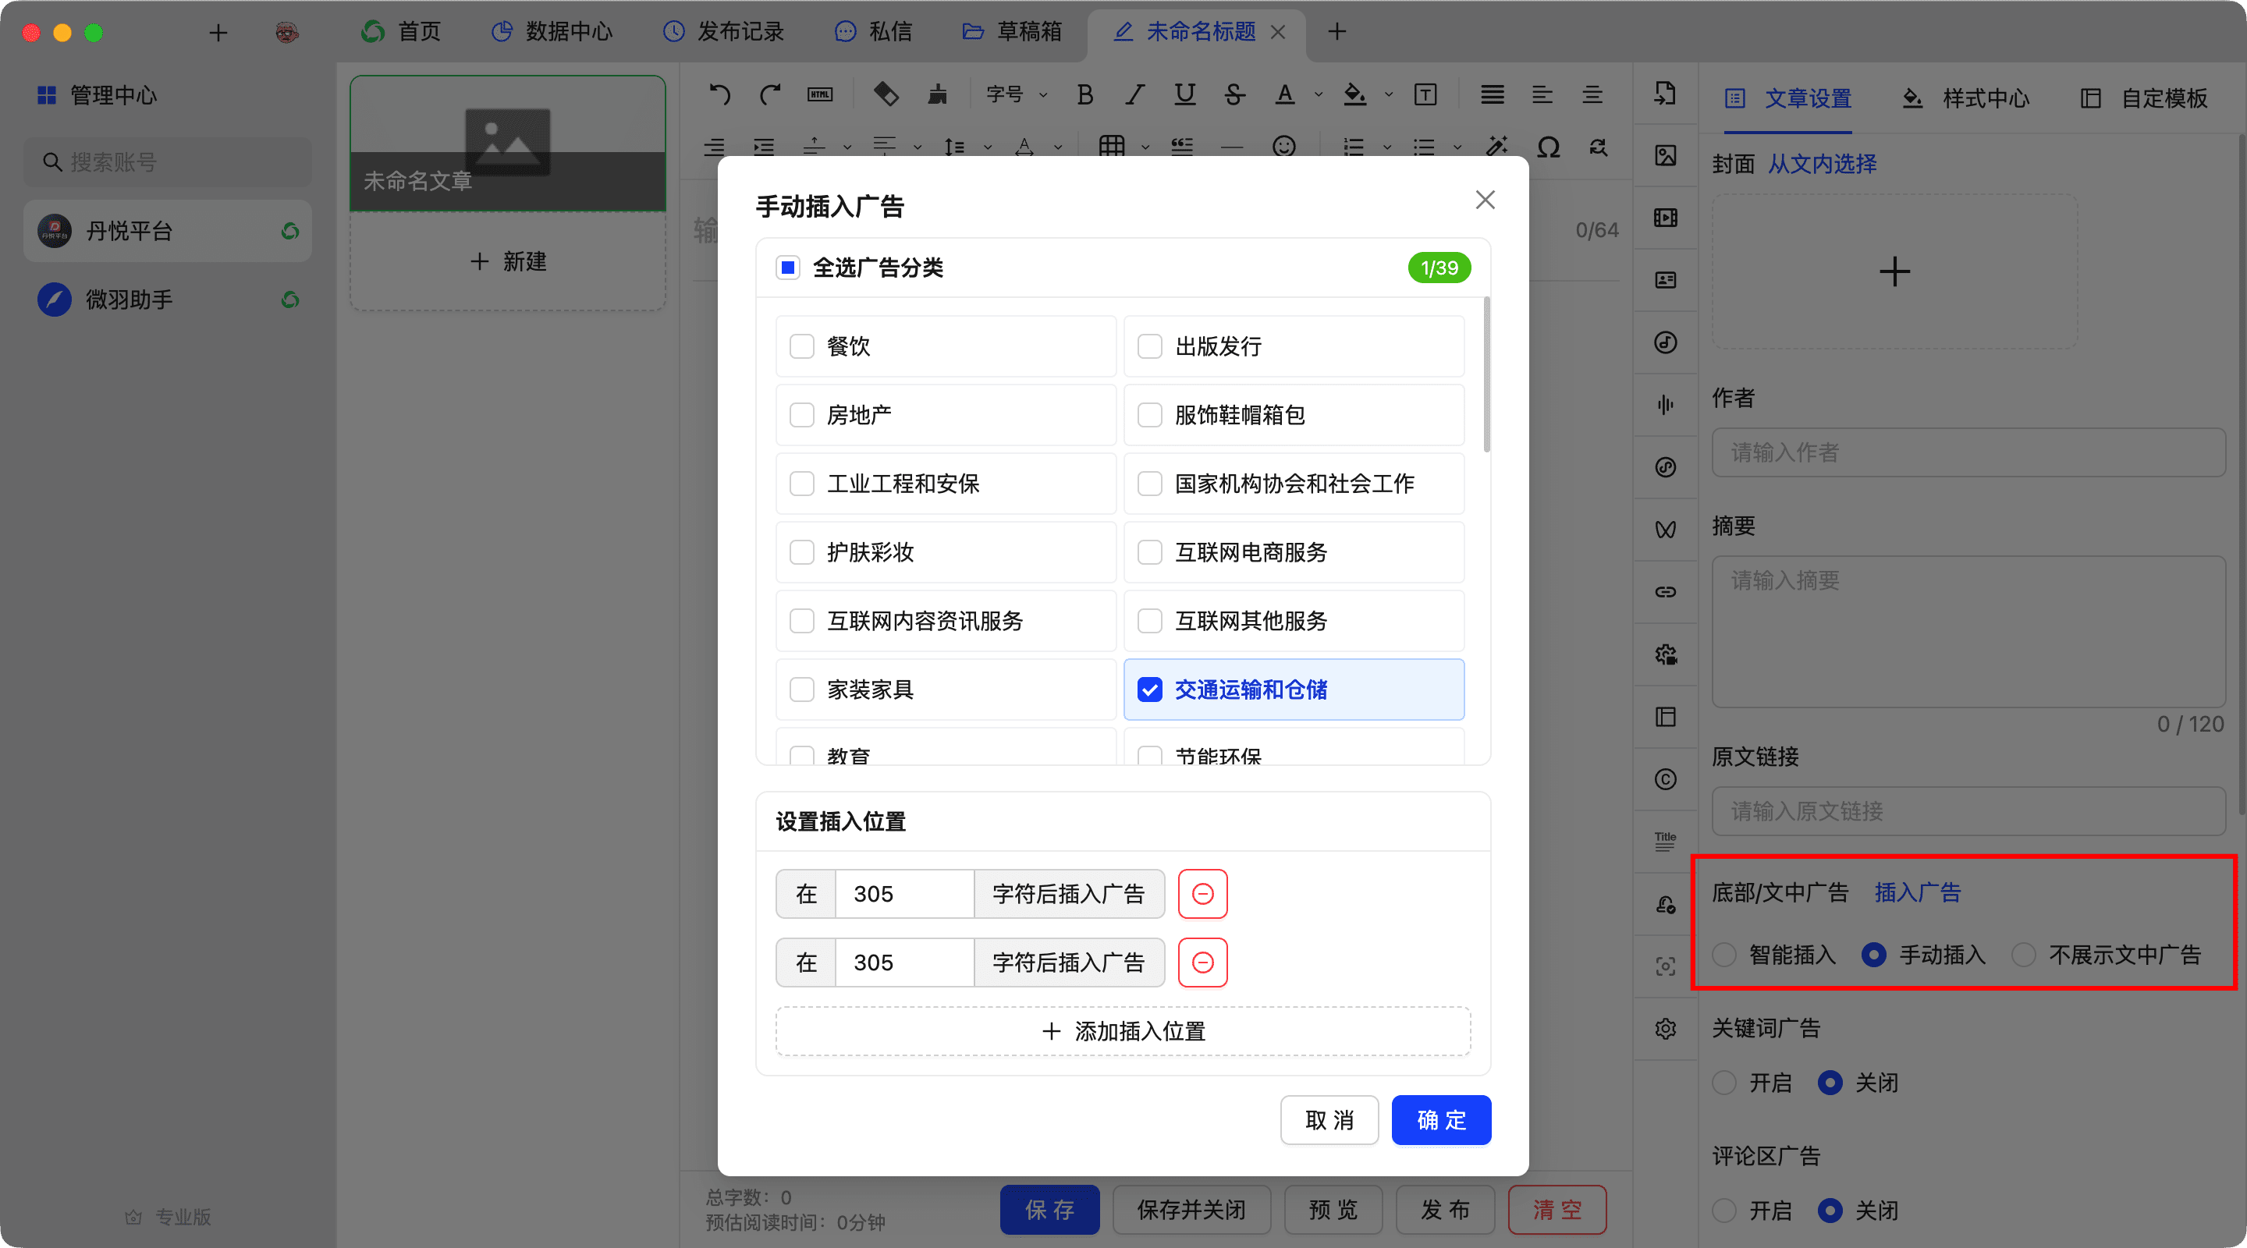Click the 确定 confirm button
2247x1248 pixels.
1441,1120
